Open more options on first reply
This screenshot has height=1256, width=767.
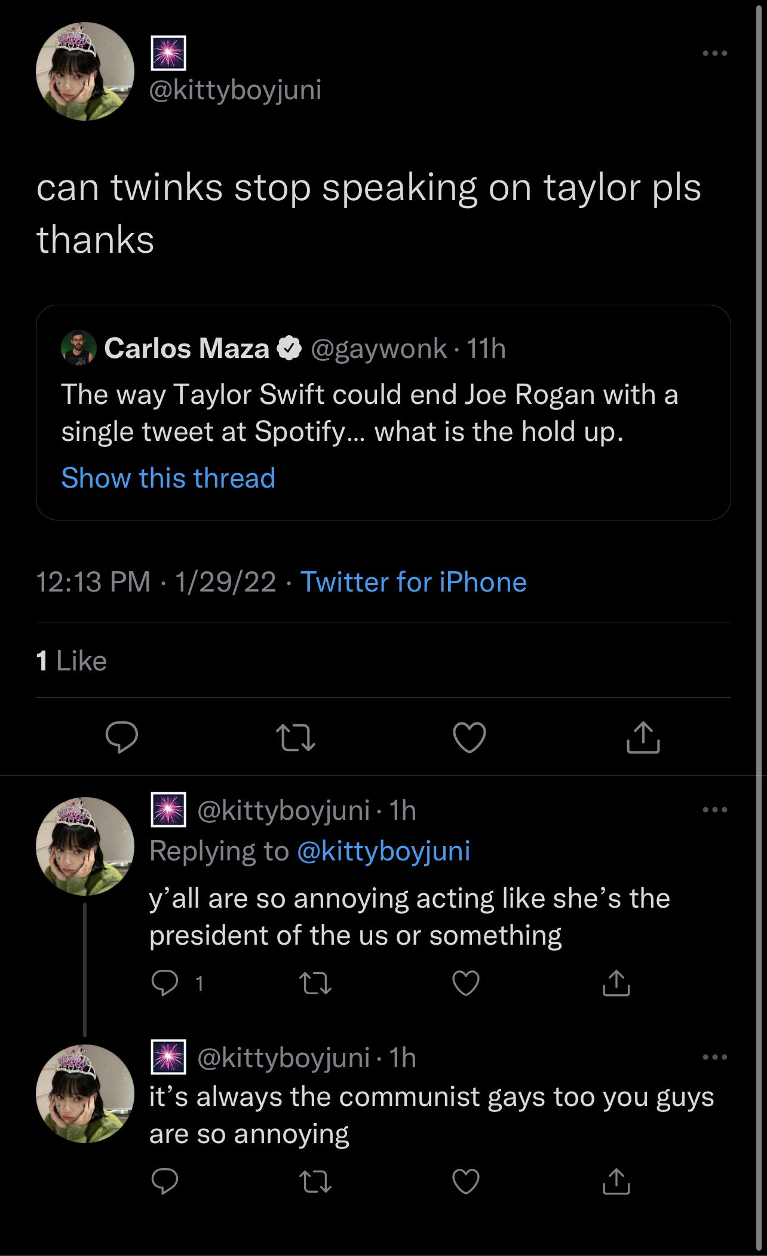pyautogui.click(x=715, y=810)
